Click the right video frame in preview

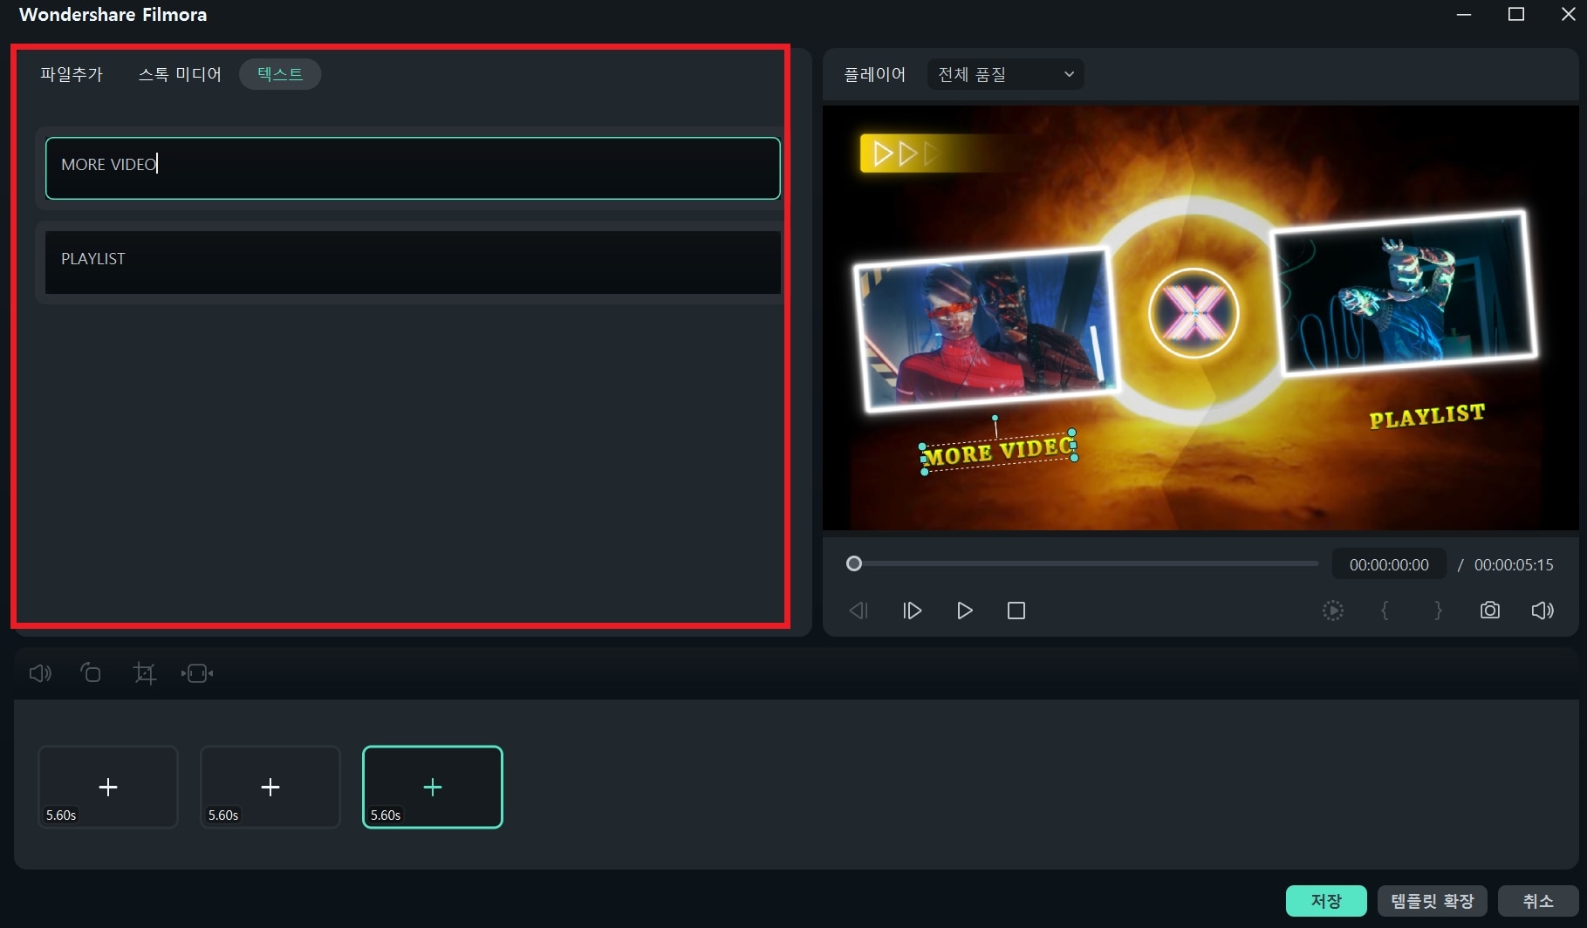1403,292
